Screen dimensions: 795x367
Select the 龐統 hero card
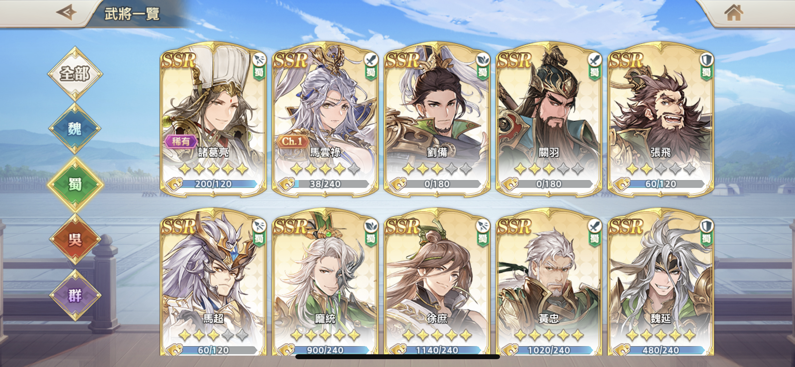click(x=325, y=283)
